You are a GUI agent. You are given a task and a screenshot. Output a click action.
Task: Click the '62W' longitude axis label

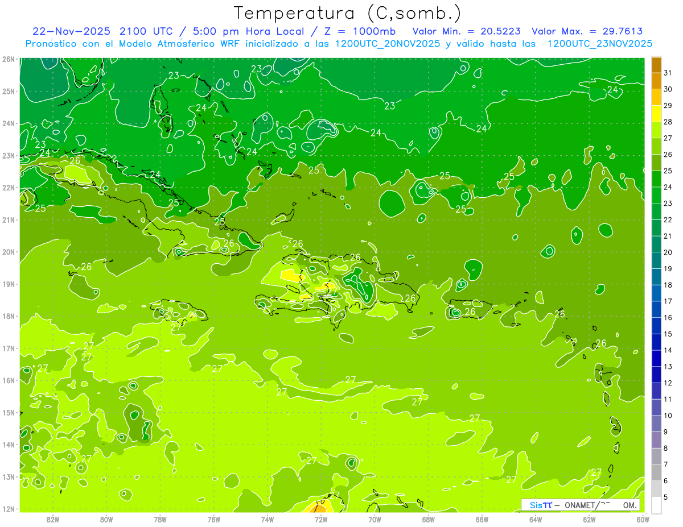(x=590, y=519)
